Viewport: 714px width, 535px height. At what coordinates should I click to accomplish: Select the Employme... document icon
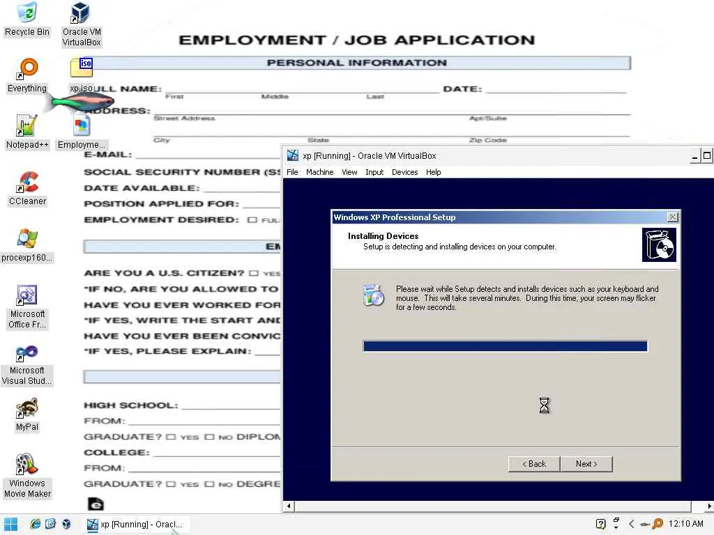tap(82, 132)
